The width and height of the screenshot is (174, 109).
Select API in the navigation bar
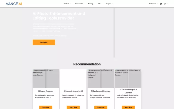click(x=99, y=4)
